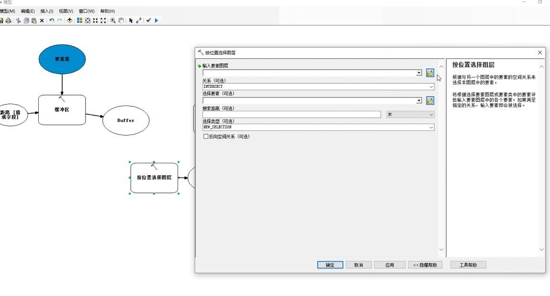The image size is (550, 296).
Task: Select the Buffer output oval
Action: 126,120
